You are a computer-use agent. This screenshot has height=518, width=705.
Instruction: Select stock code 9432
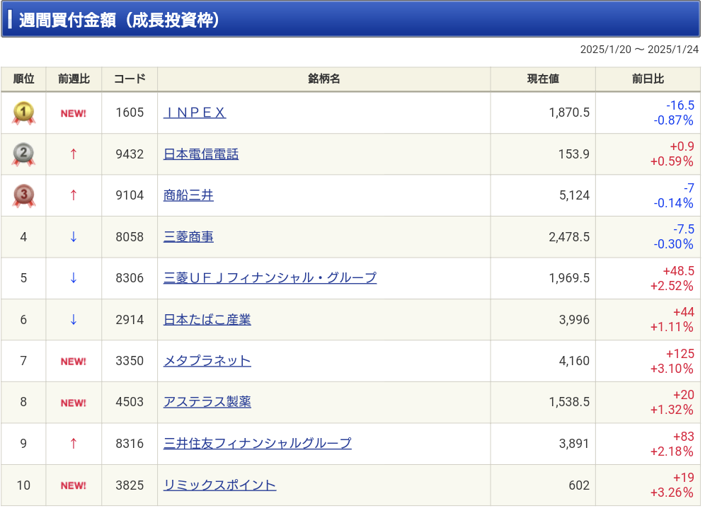[130, 154]
